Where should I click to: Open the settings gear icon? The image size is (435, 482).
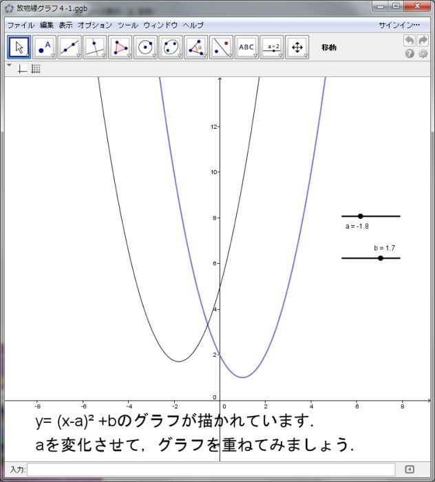click(423, 54)
